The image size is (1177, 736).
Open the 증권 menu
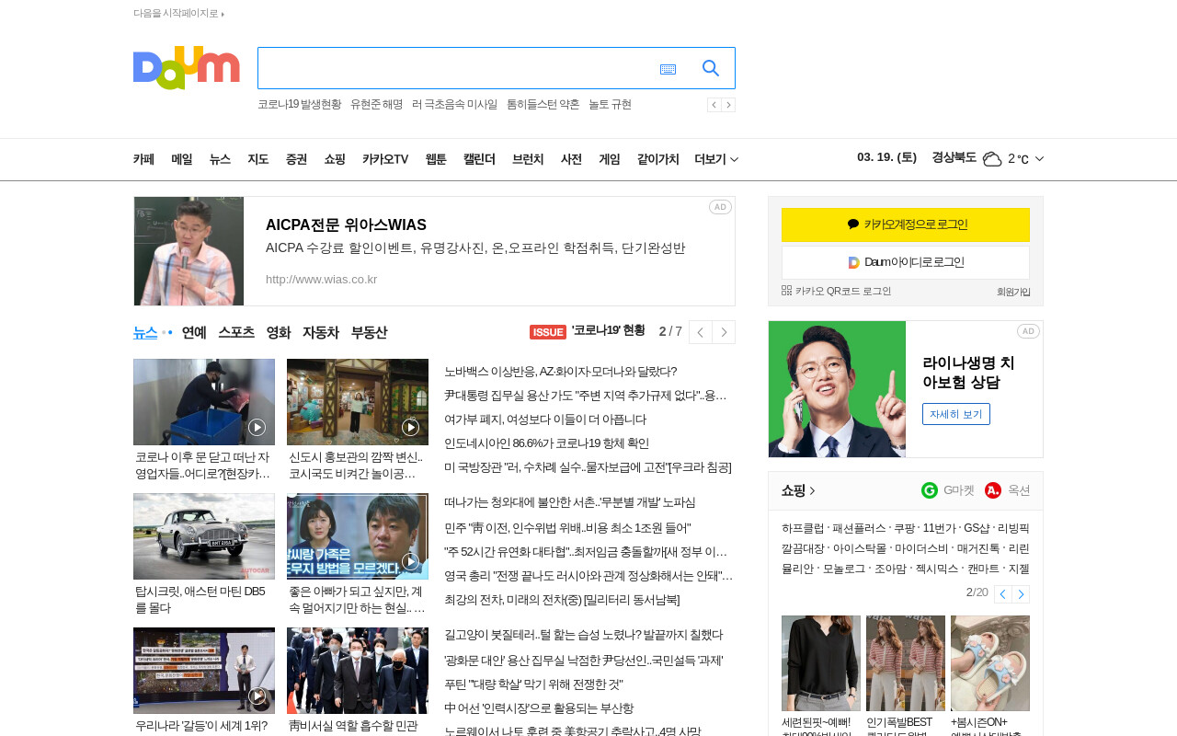coord(296,159)
